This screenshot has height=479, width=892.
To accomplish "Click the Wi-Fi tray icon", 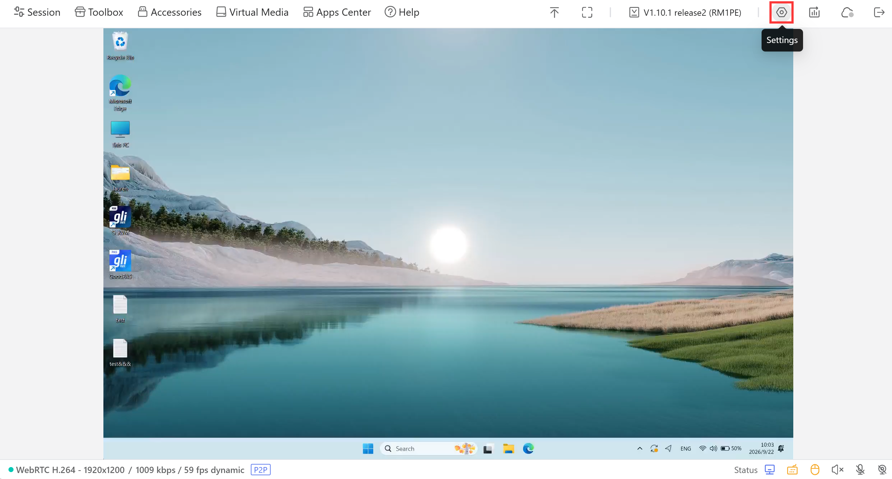I will 702,449.
